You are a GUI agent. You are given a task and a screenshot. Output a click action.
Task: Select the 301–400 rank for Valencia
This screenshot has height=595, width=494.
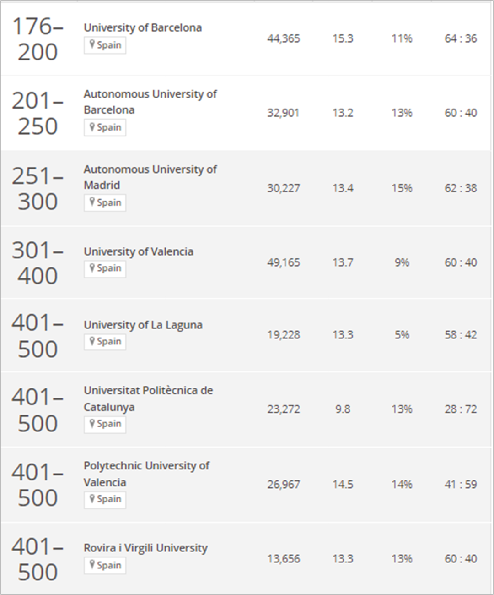click(38, 263)
